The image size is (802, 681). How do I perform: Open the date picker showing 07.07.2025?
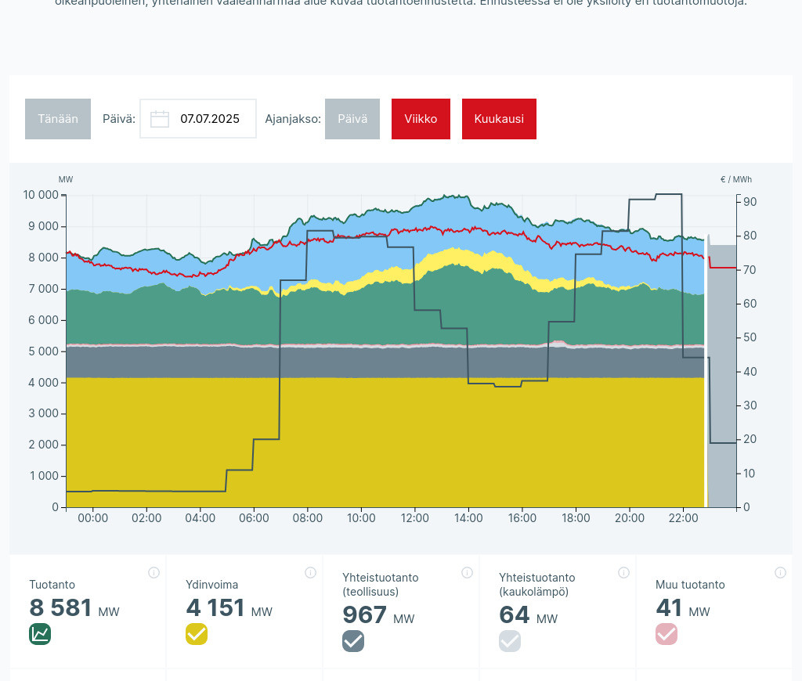coord(209,119)
